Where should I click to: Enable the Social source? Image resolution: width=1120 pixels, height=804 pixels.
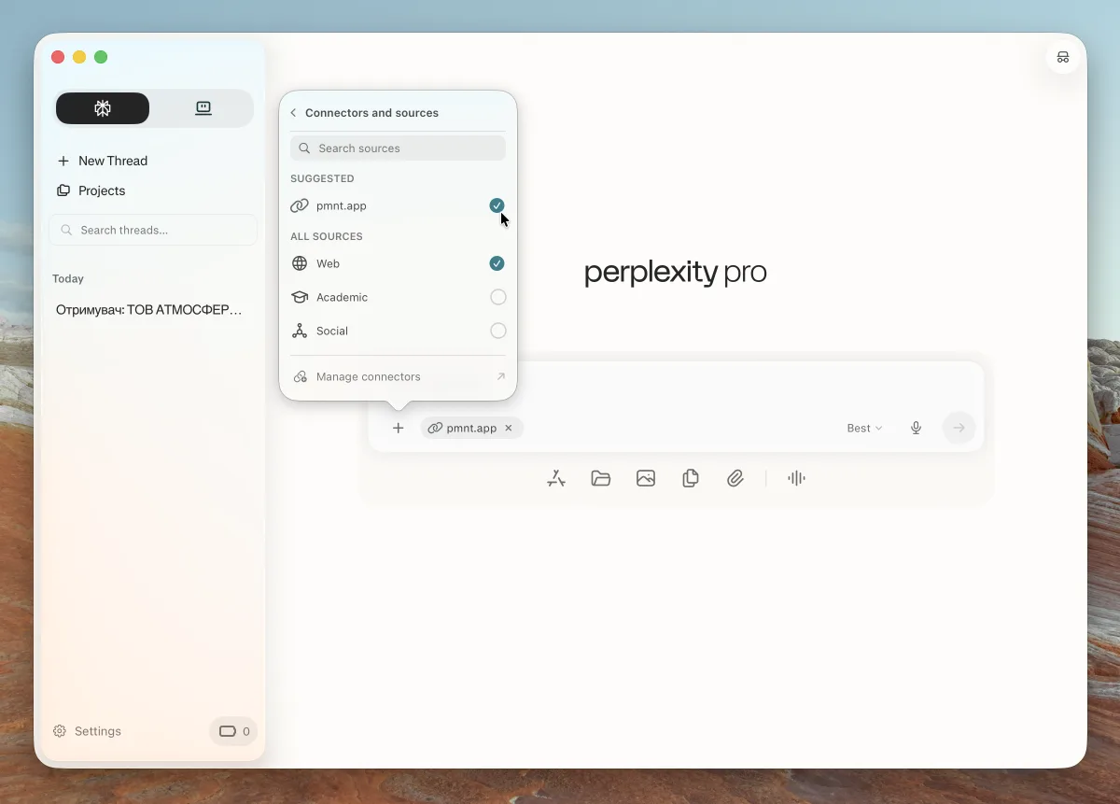(x=497, y=331)
